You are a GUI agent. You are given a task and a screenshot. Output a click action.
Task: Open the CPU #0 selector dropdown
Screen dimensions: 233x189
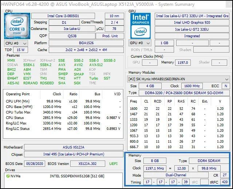(16, 43)
